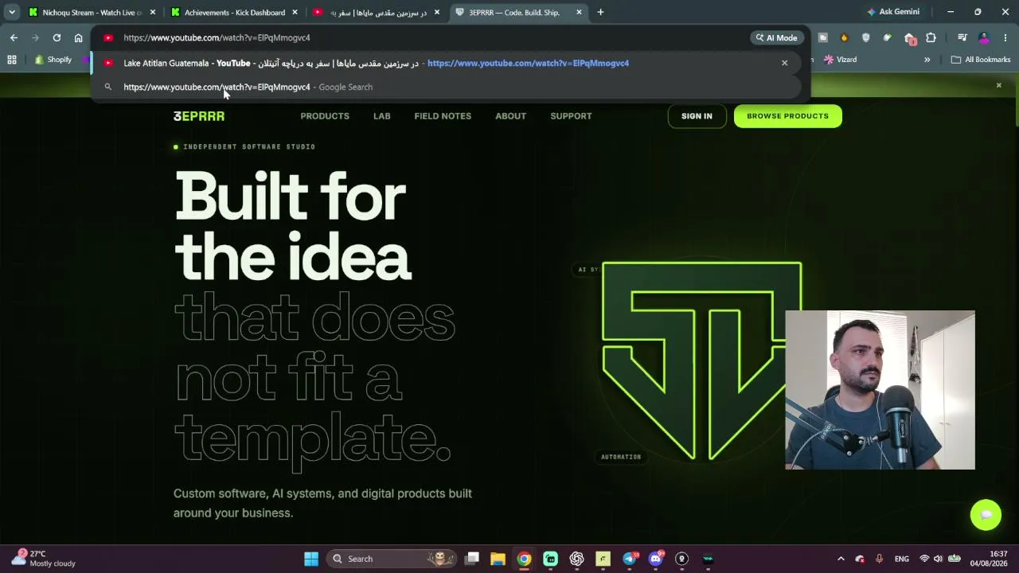The width and height of the screenshot is (1019, 573).
Task: Go to Field Notes page
Action: coord(443,116)
